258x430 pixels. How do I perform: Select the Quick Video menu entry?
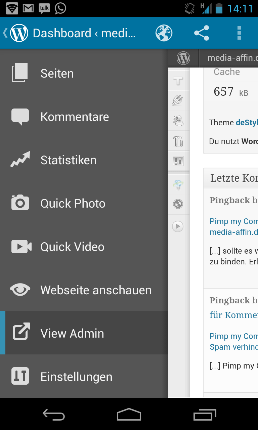click(x=84, y=247)
